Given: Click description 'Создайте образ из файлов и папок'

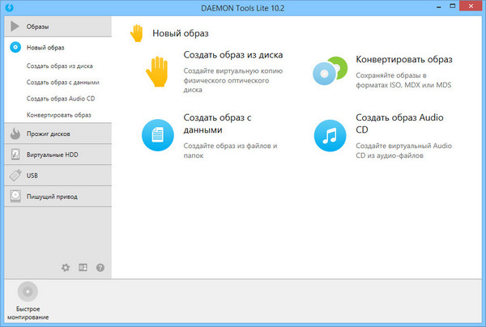Looking at the screenshot, I should pos(230,151).
